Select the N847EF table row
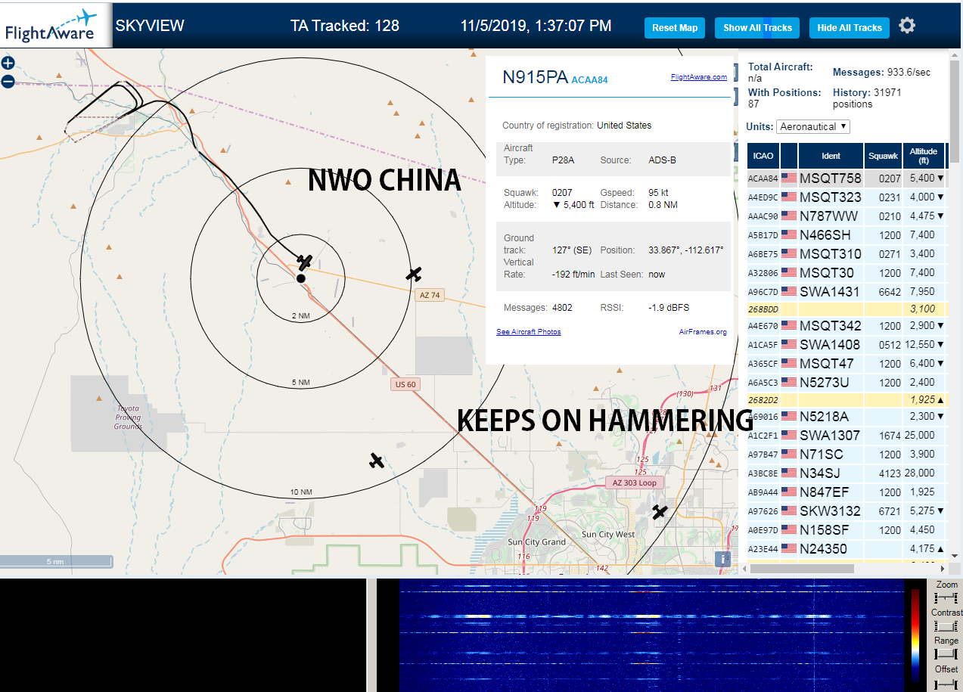963x692 pixels. pyautogui.click(x=847, y=492)
